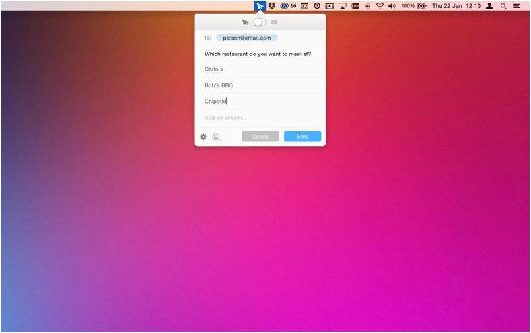Open the Dropbox menu bar icon
Image resolution: width=531 pixels, height=333 pixels.
271,5
